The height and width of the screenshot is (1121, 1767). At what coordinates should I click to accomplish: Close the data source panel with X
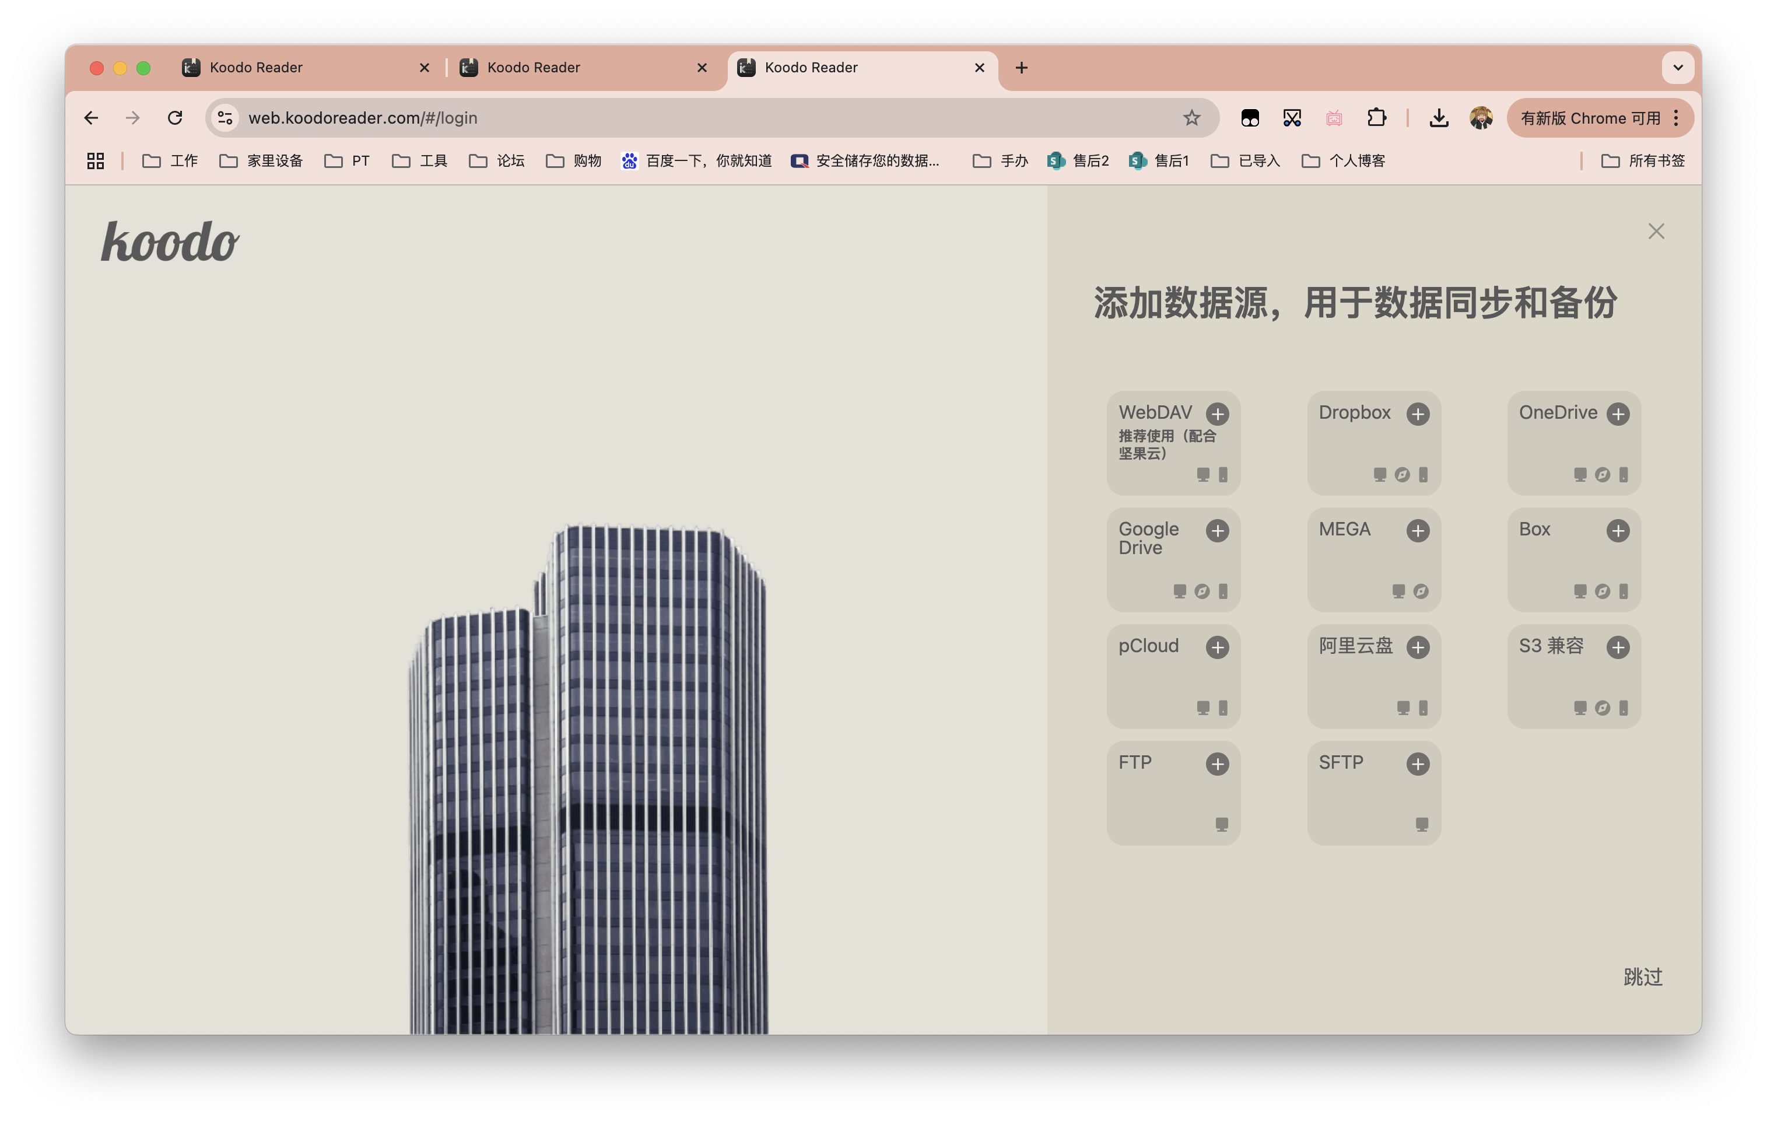point(1656,231)
